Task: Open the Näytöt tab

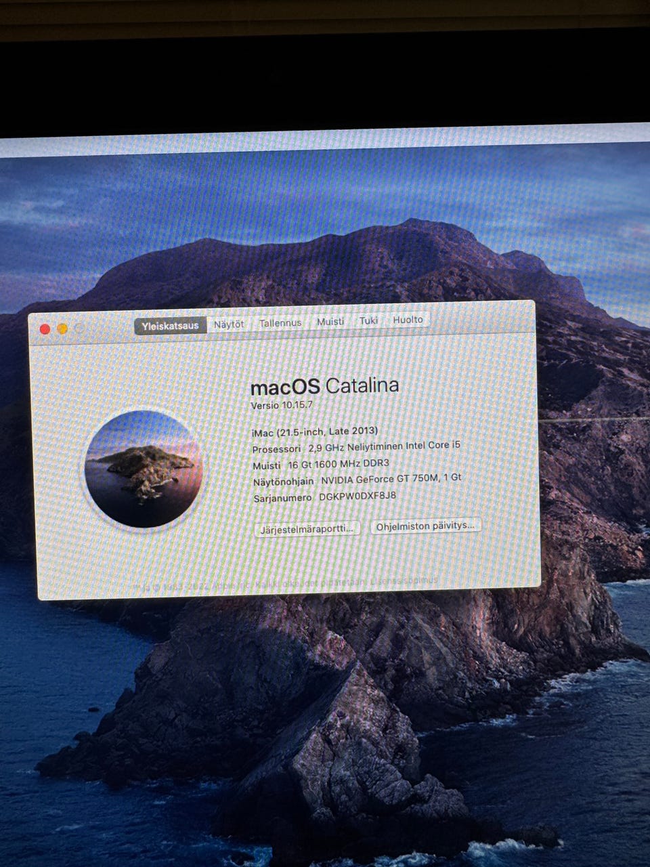Action: coord(229,324)
